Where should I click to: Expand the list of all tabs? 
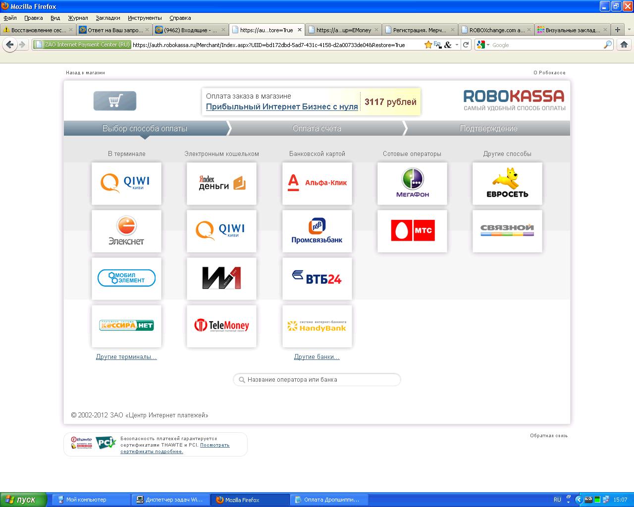630,30
